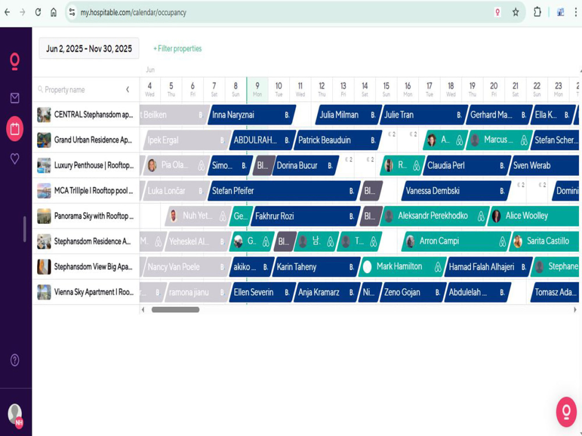Open Vanessa Dembski reservation

tap(456, 191)
